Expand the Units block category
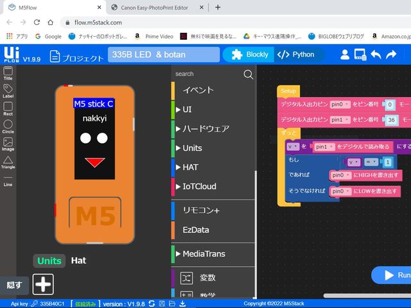 [x=213, y=148]
